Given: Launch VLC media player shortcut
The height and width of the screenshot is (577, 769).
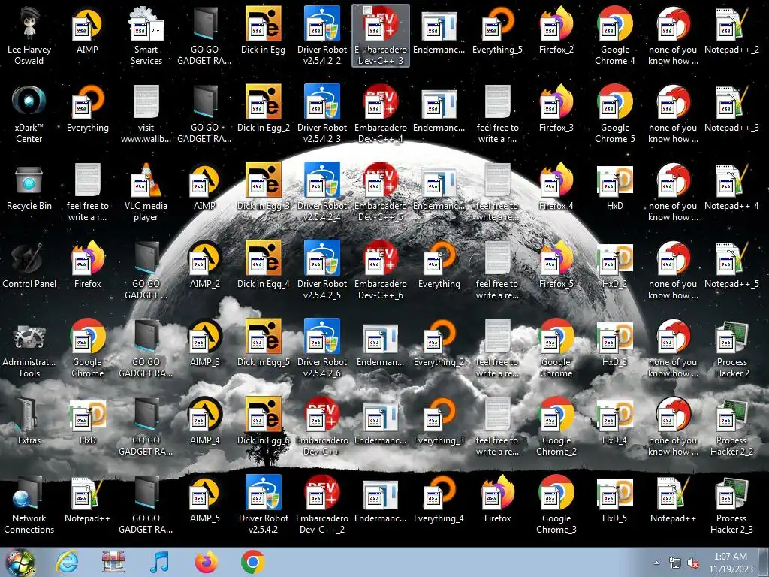Looking at the screenshot, I should [x=146, y=192].
